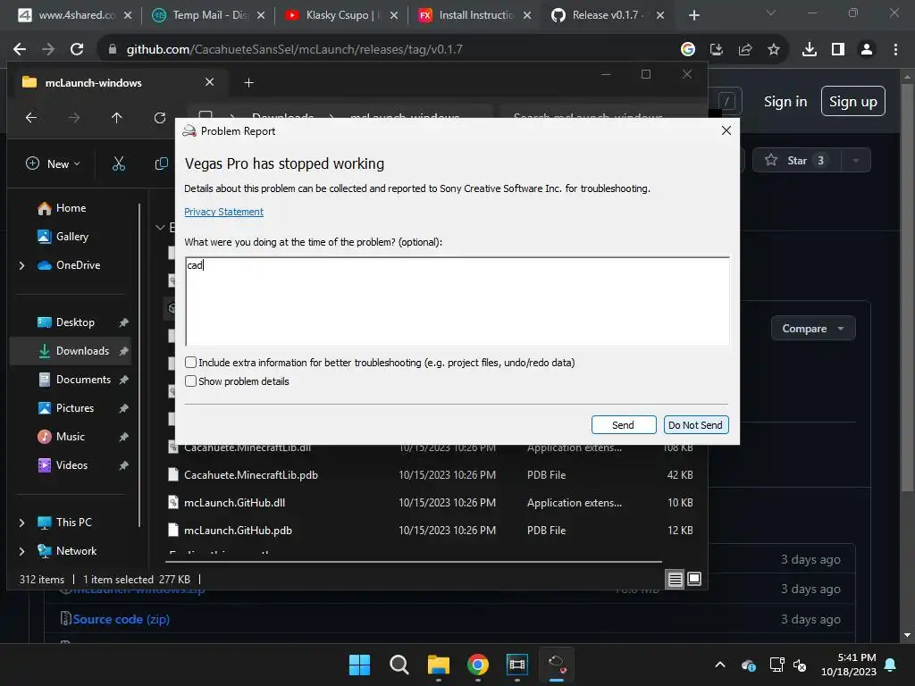Refresh the File Explorer folder
This screenshot has height=686, width=915.
coord(159,118)
